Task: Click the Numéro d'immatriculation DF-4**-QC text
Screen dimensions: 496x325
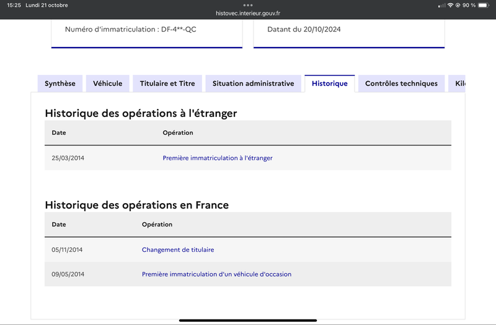Action: (x=131, y=29)
